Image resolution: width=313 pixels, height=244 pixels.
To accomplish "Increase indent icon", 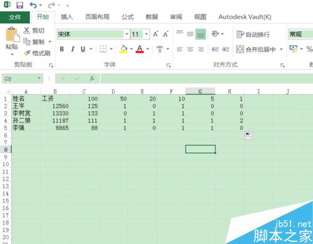I will [x=225, y=50].
